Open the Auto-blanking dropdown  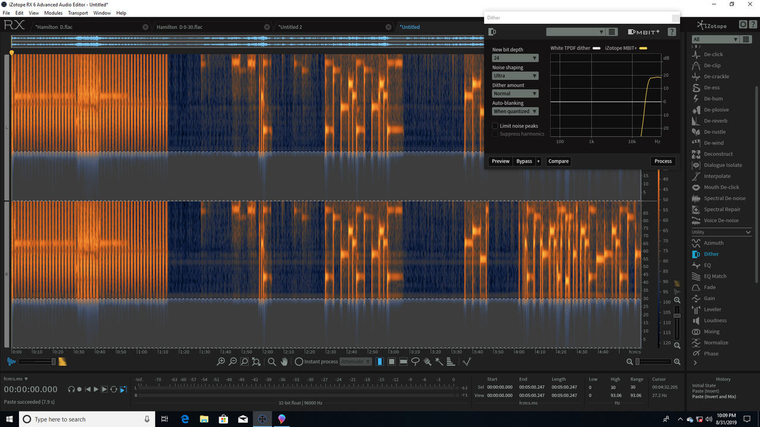tap(515, 111)
